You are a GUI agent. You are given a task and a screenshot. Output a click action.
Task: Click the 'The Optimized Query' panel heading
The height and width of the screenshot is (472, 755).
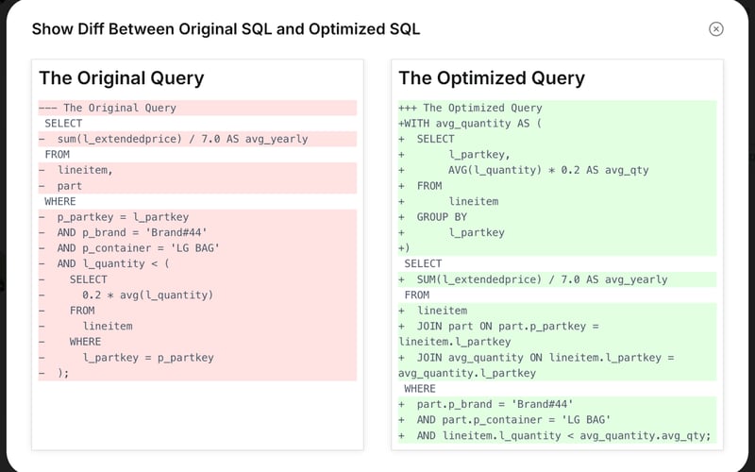(492, 77)
